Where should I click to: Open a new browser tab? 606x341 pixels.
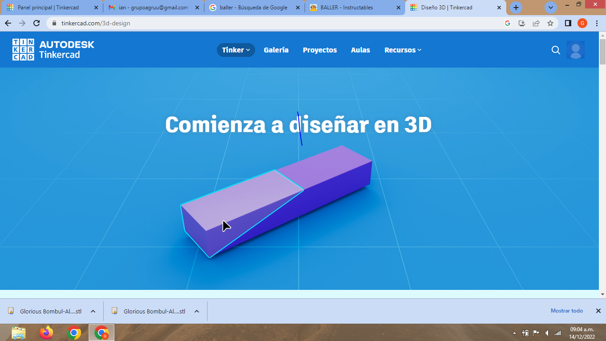(x=516, y=8)
